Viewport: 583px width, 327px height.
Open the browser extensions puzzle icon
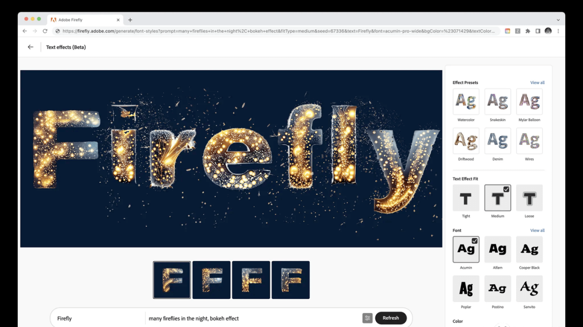click(x=527, y=31)
